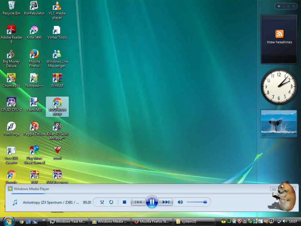Screen dimensions: 301x226
Task: Select the FontForge desktop icon
Action: 11,129
